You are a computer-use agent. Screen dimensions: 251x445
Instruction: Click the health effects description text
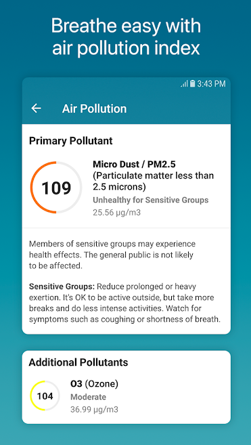[112, 255]
